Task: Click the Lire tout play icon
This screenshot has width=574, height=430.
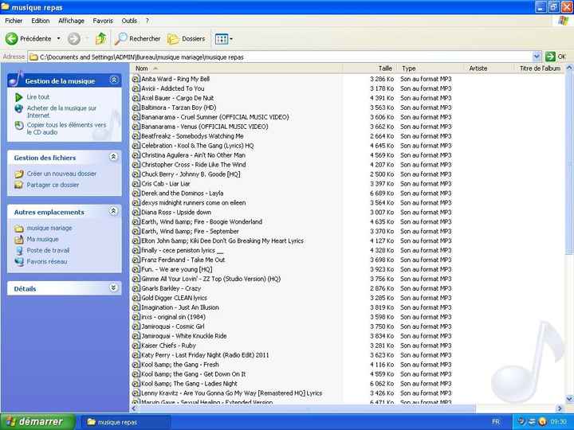Action: point(19,97)
